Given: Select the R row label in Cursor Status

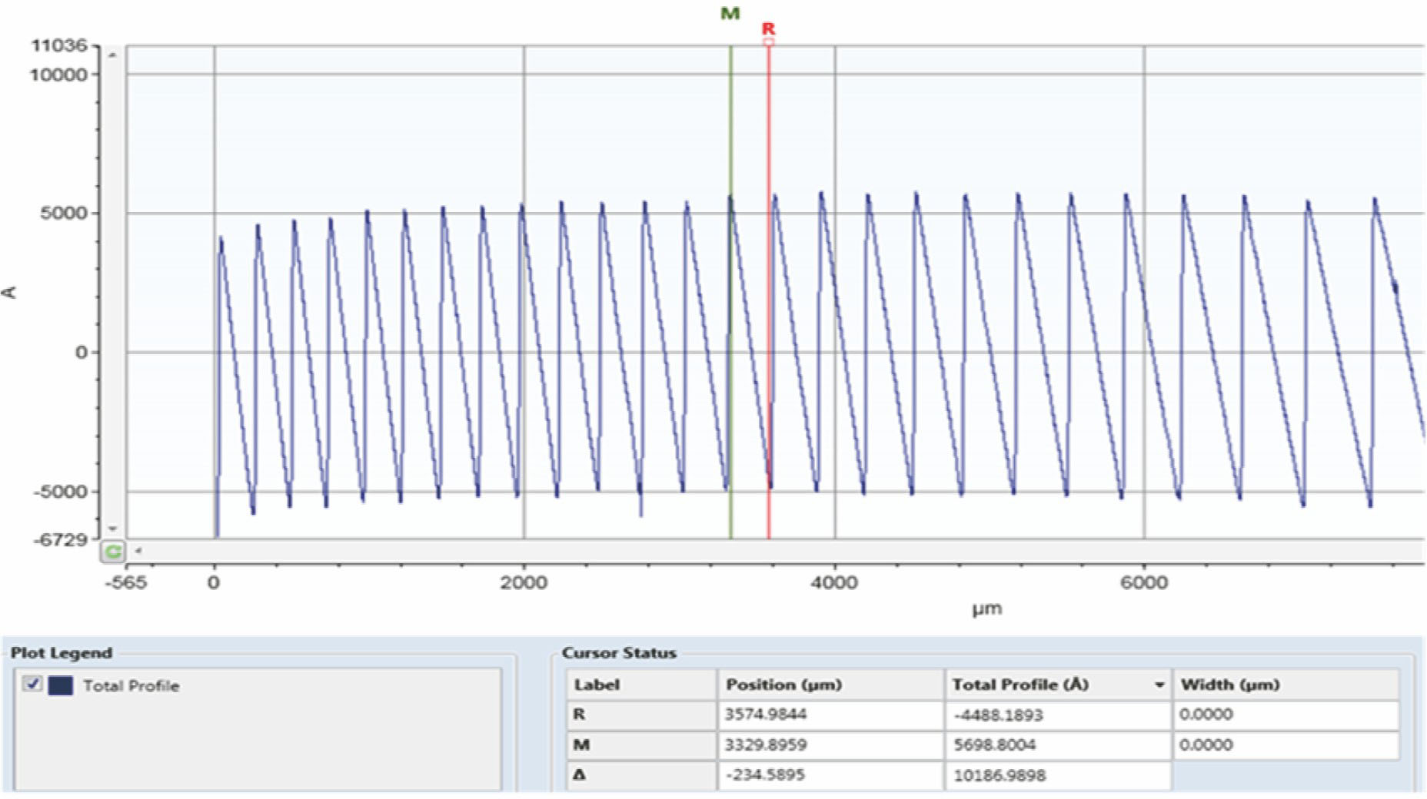Looking at the screenshot, I should 580,714.
